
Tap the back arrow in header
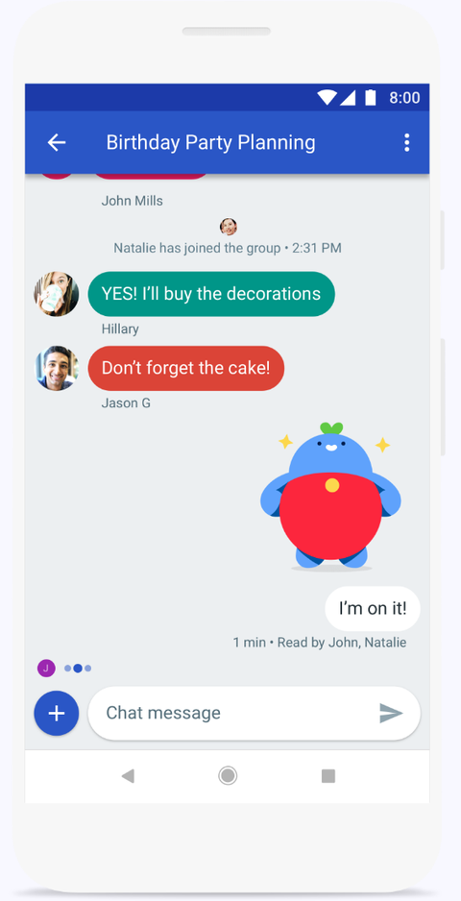(57, 142)
